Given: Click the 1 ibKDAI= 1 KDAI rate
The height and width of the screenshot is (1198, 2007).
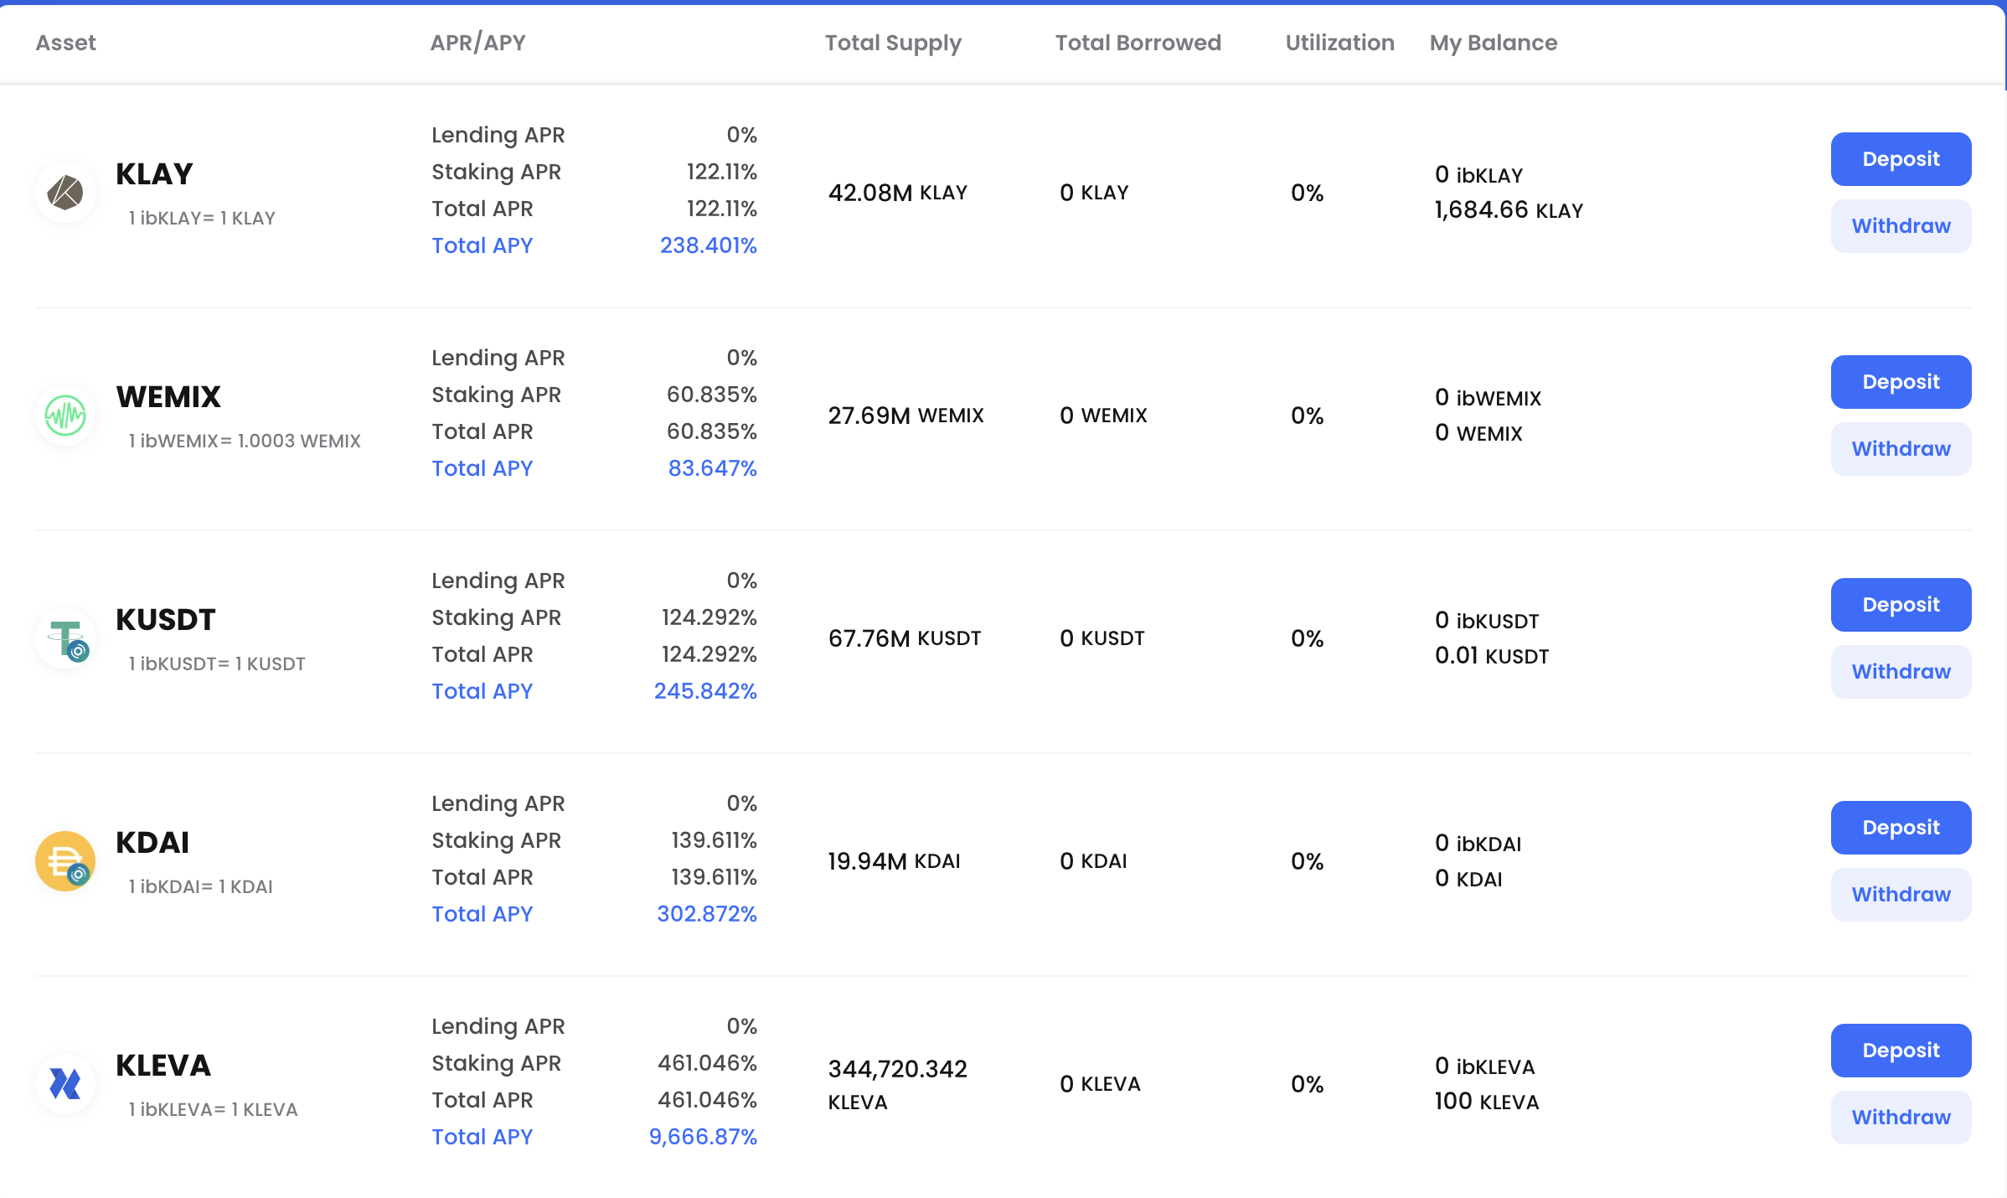Looking at the screenshot, I should (200, 886).
